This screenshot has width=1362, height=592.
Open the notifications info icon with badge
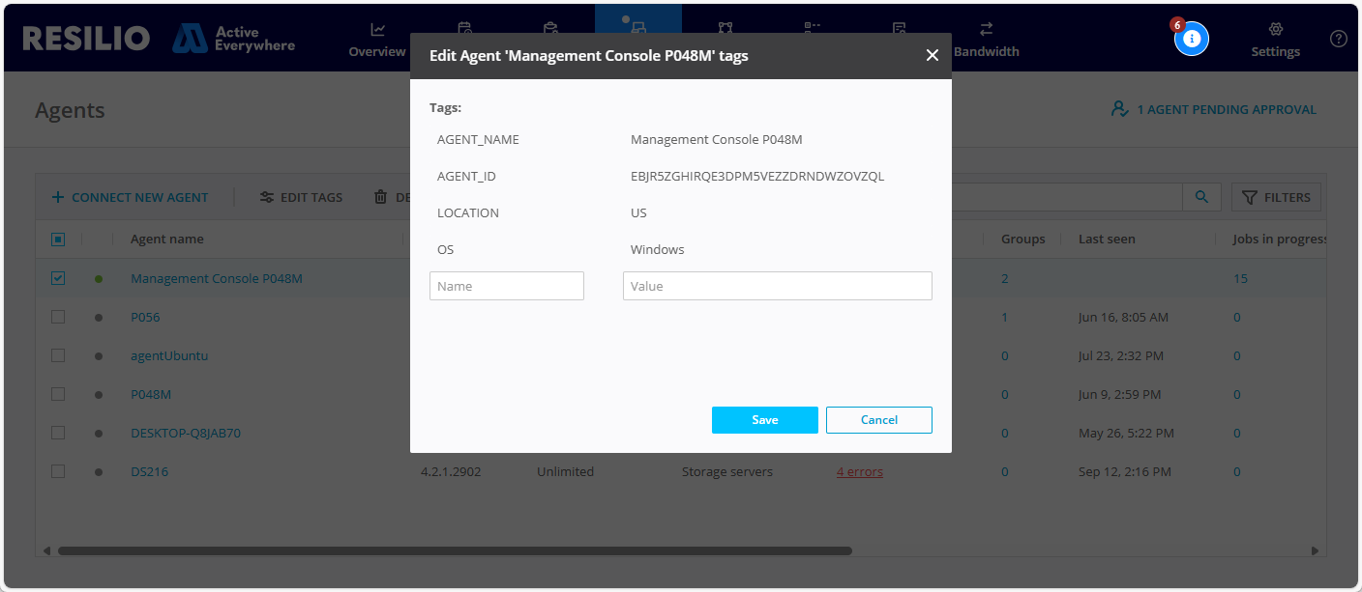[1191, 39]
